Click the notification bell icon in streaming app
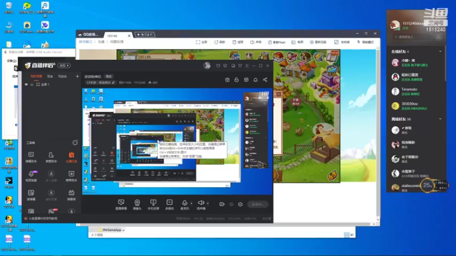Viewport: 456px width, 256px height. pyautogui.click(x=255, y=80)
